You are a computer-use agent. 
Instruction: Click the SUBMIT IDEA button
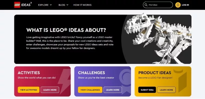pos(147,90)
